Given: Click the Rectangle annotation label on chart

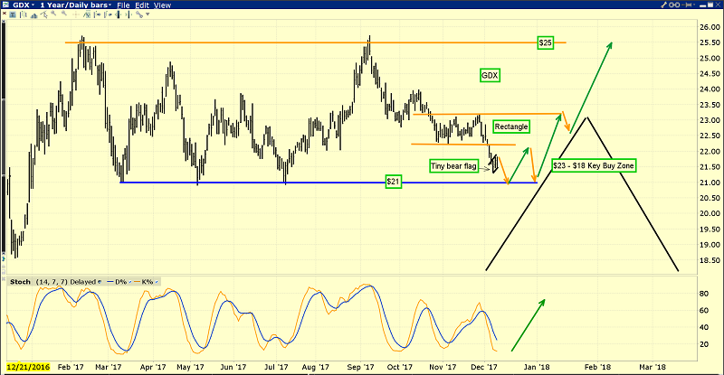Looking at the screenshot, I should [x=511, y=127].
